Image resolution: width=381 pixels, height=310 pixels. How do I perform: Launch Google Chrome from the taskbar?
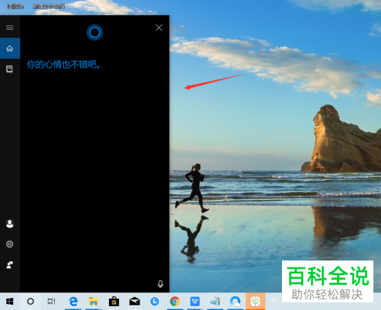(174, 302)
